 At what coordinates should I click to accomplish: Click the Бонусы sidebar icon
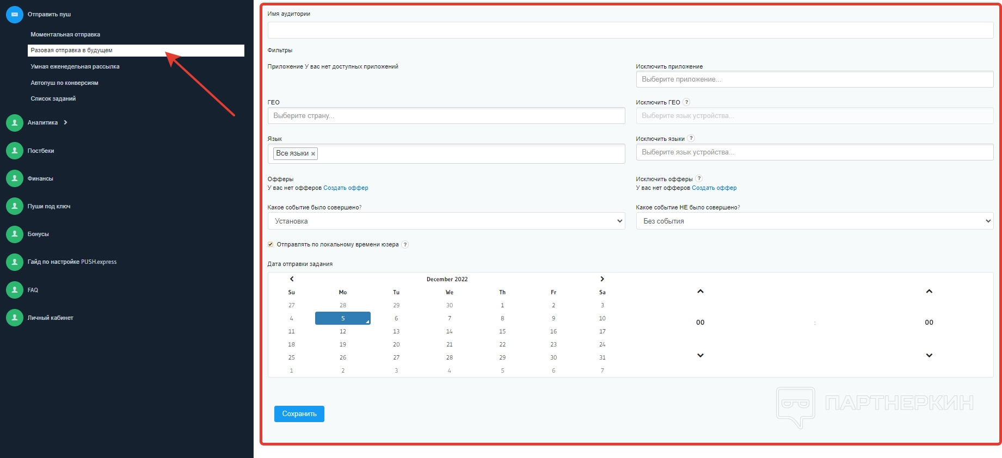coord(14,234)
